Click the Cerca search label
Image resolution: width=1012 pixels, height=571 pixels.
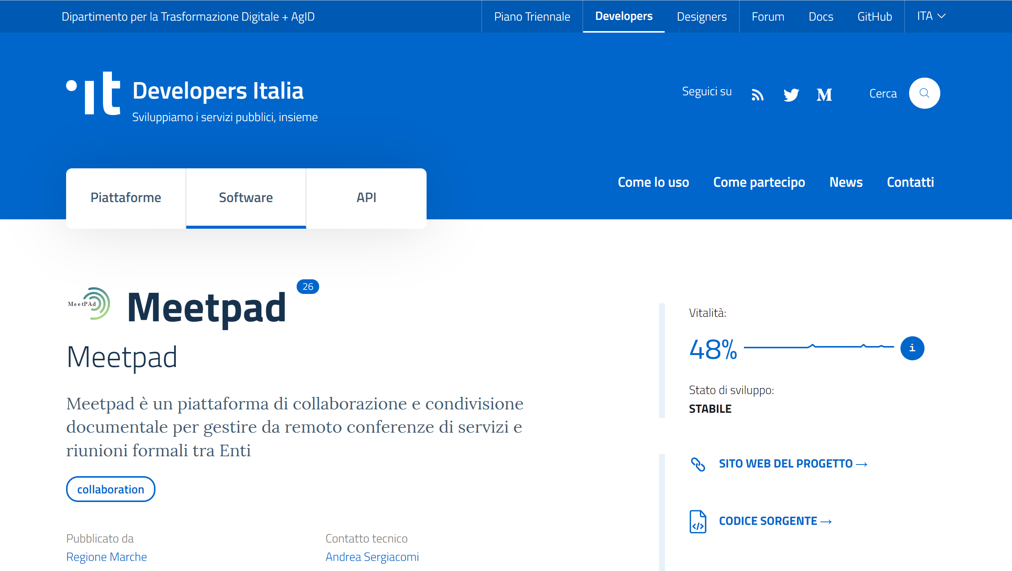pyautogui.click(x=883, y=93)
